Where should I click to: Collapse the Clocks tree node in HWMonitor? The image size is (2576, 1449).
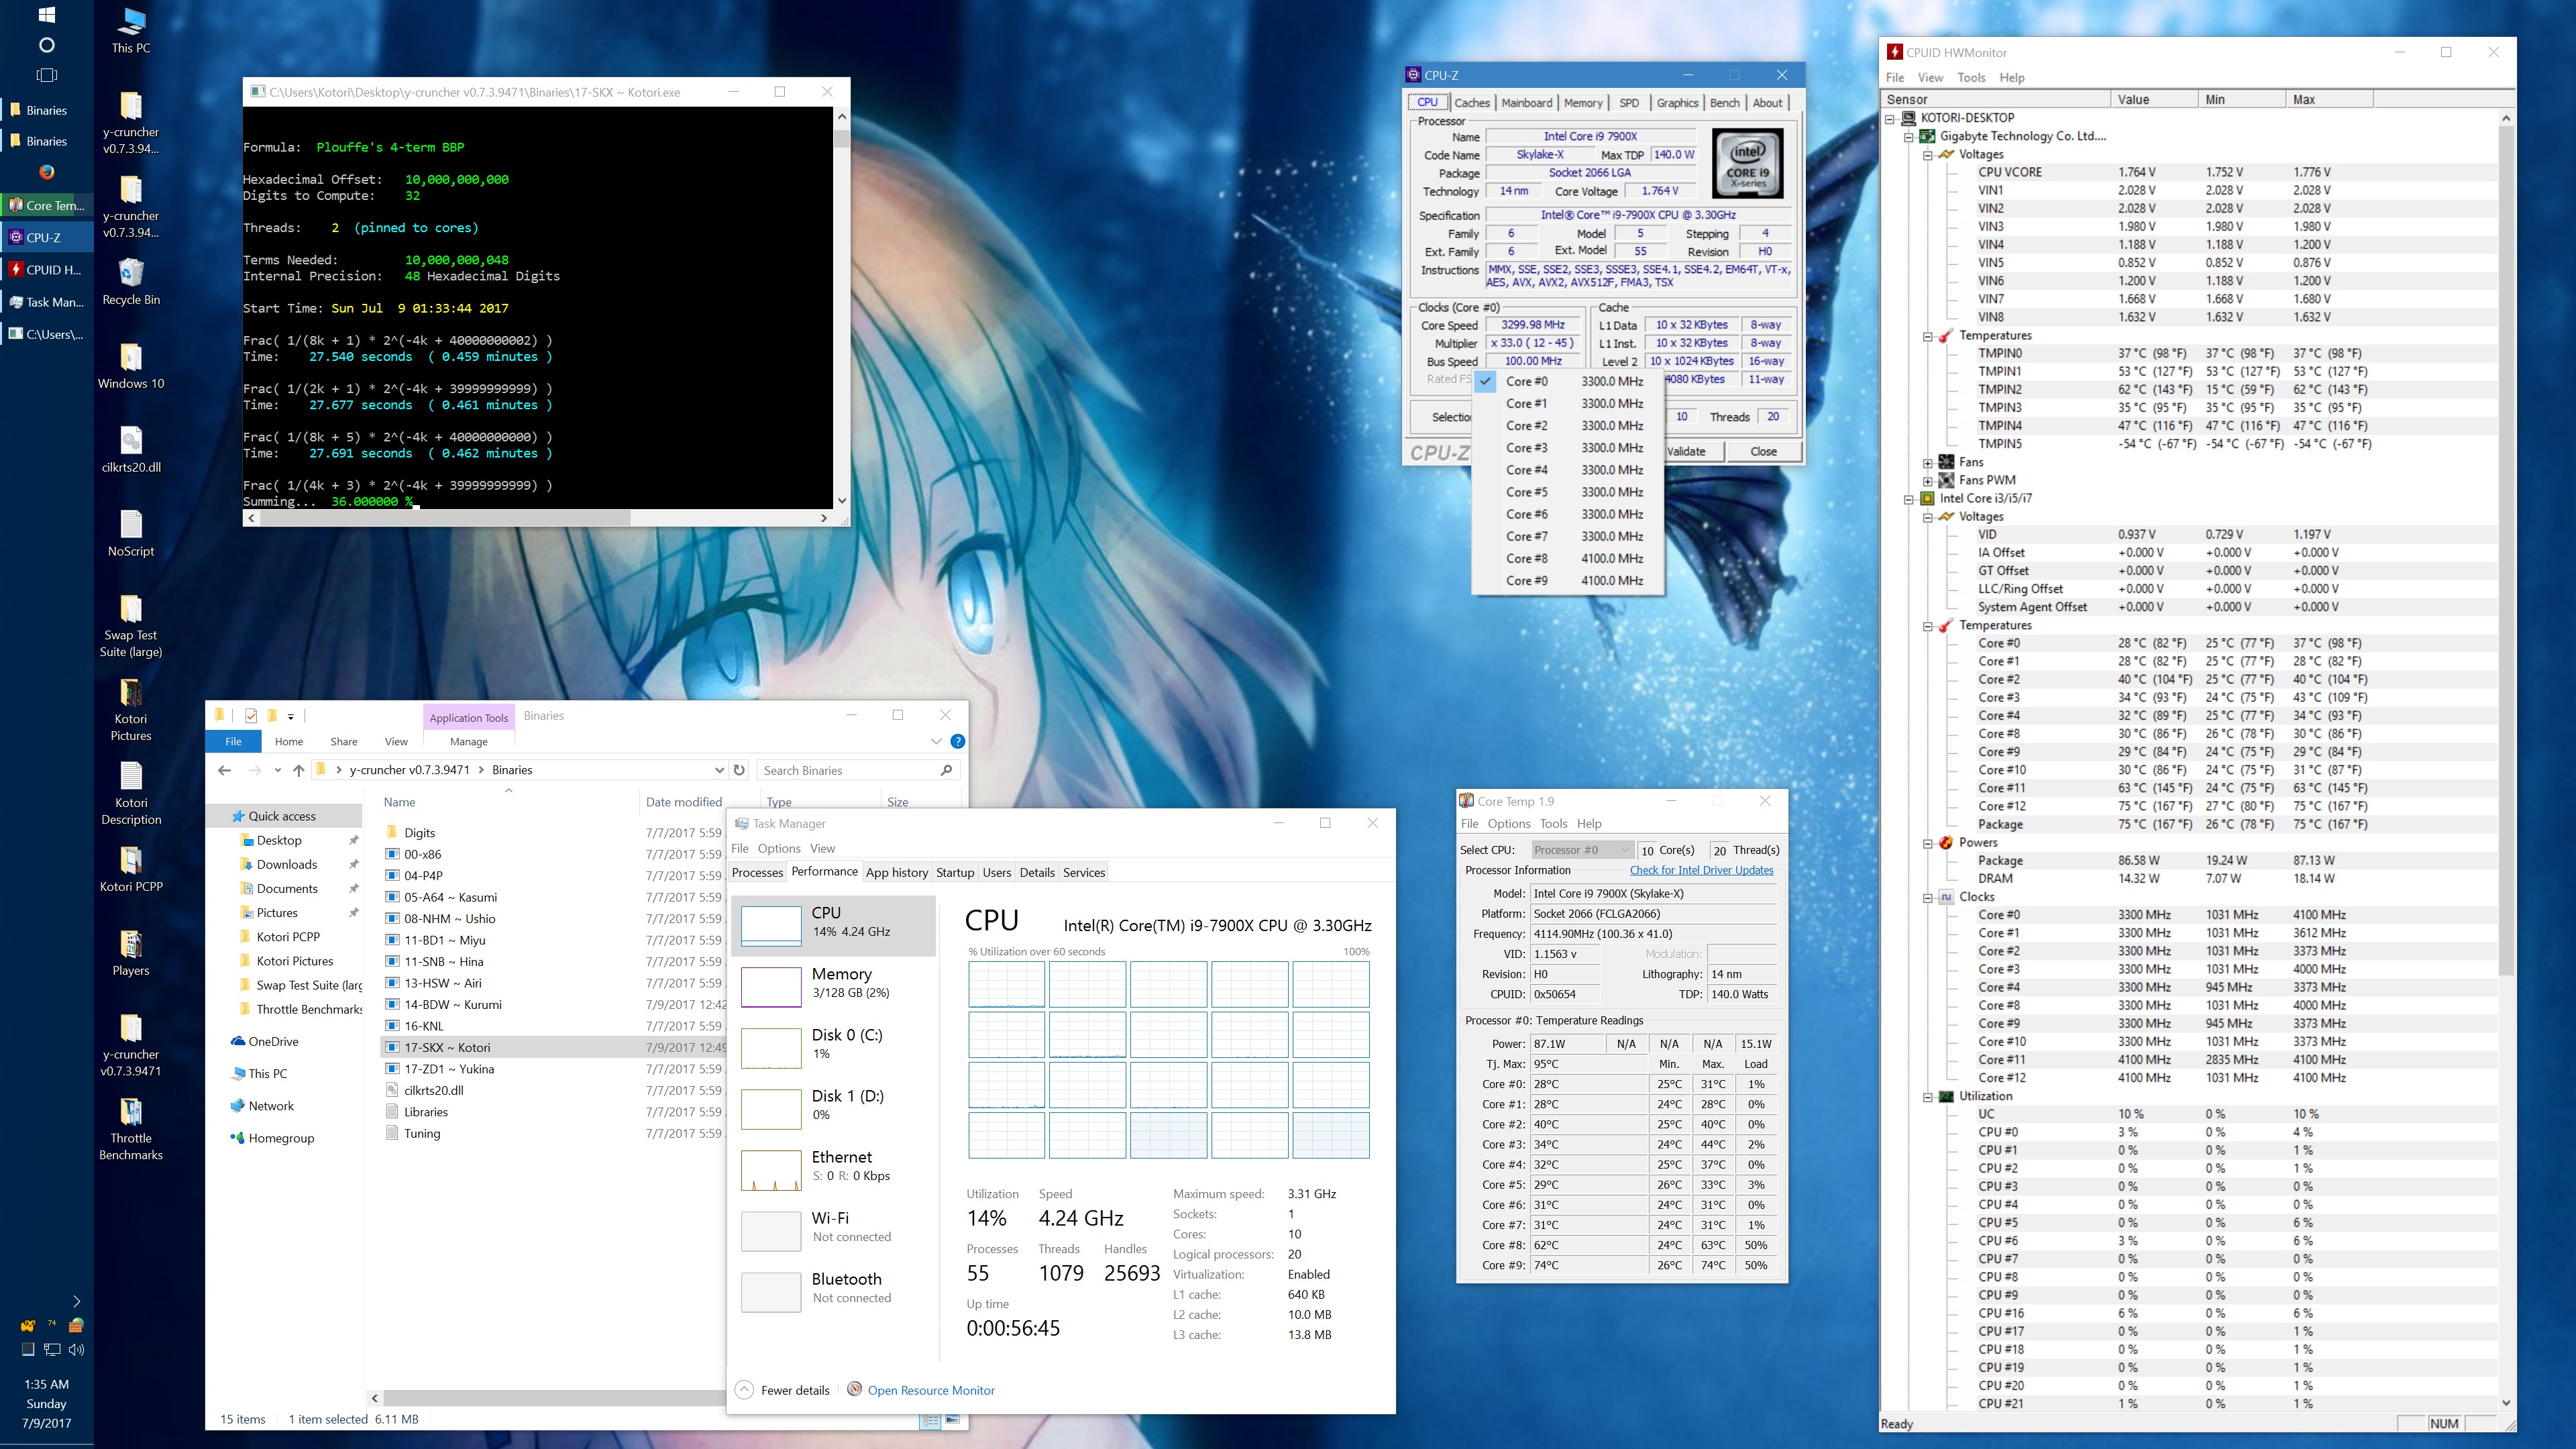point(1927,897)
